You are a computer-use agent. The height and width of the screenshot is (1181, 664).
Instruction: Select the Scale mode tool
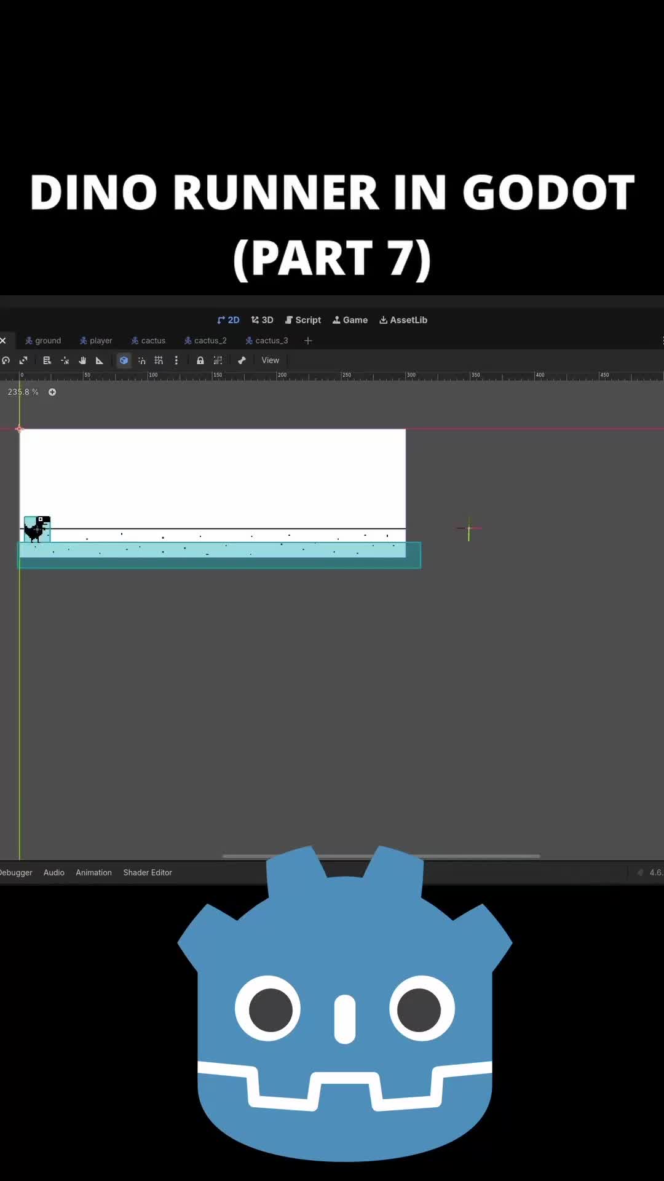(23, 360)
